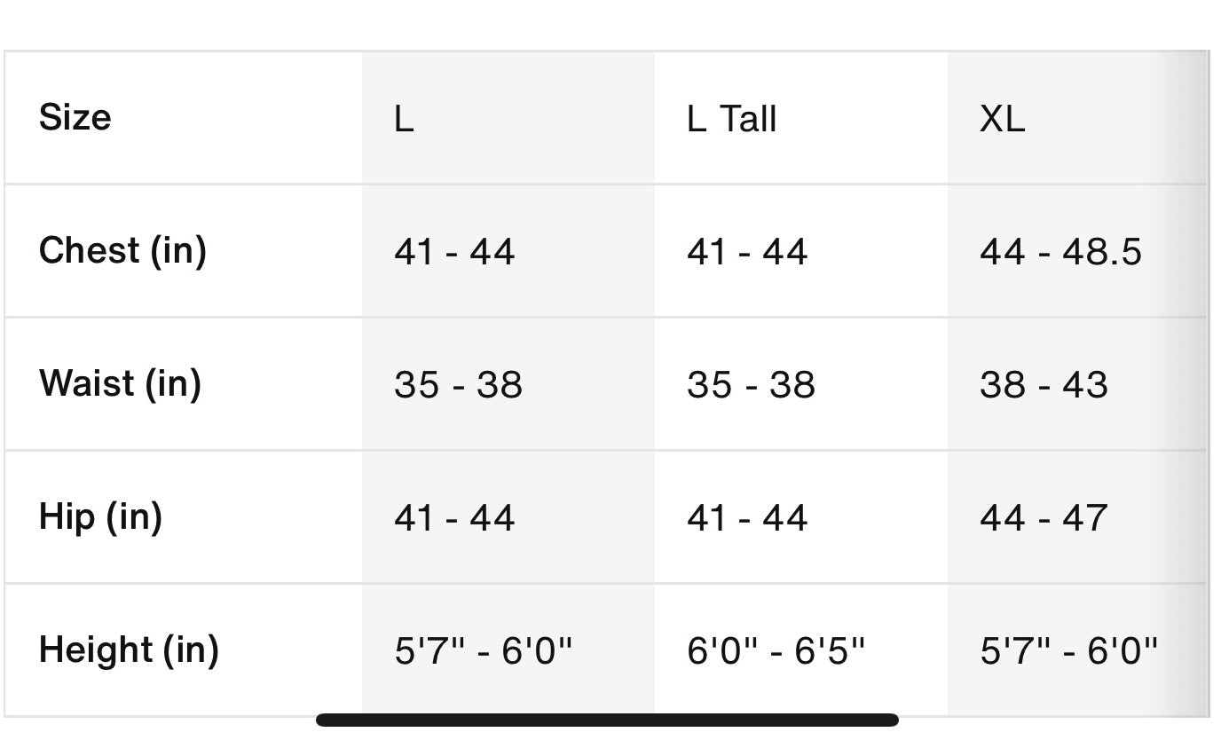
Task: Click the Waist (in) row label
Action: click(120, 384)
